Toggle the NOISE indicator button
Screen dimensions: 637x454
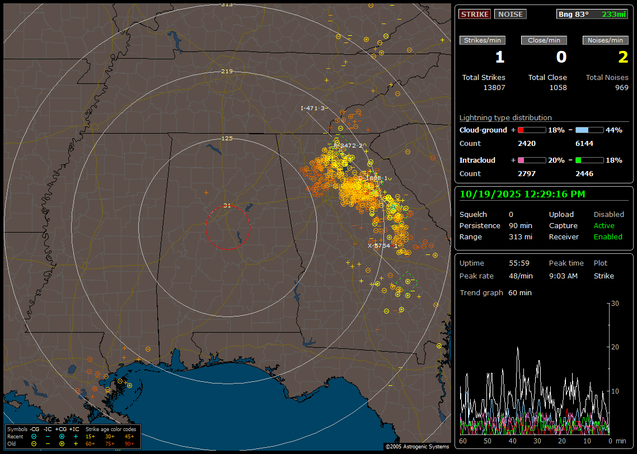pyautogui.click(x=510, y=14)
